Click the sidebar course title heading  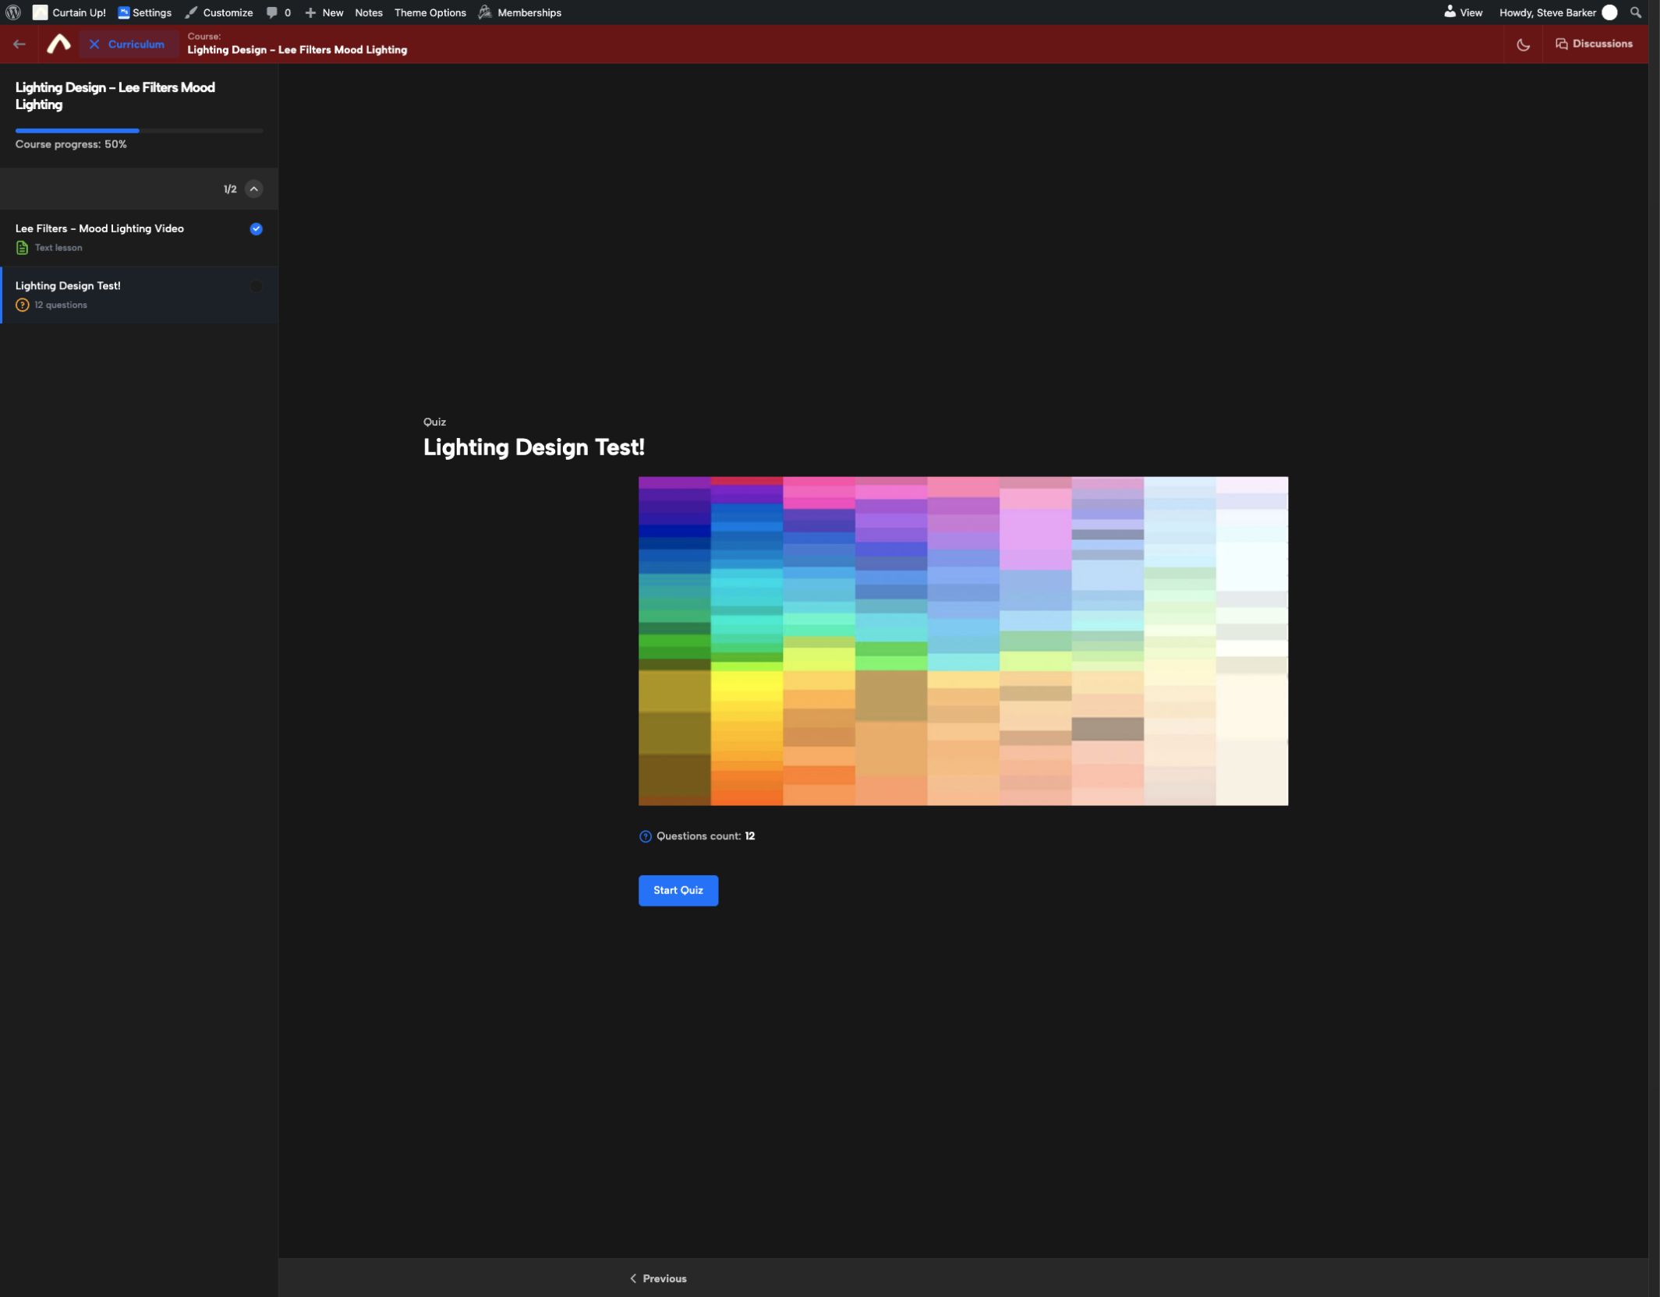115,96
